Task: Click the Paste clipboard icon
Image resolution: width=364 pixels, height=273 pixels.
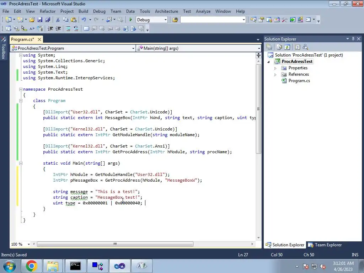Action: pyautogui.click(x=73, y=20)
